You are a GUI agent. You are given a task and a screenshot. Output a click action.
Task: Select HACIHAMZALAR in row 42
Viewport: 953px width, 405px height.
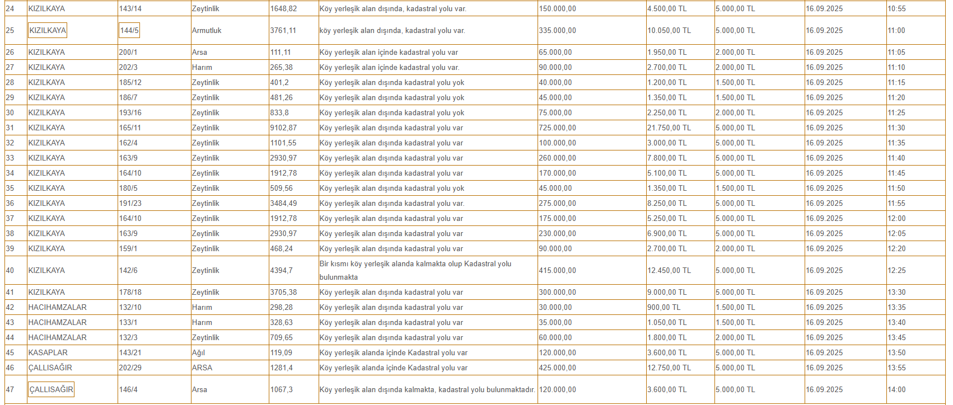tap(58, 307)
